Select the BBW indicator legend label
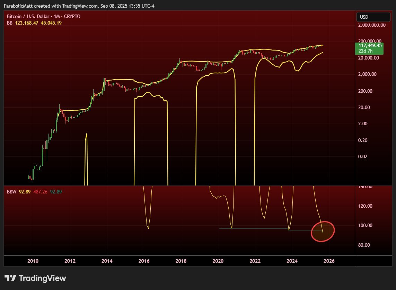Viewport: 396px width, 290px height. 11,192
